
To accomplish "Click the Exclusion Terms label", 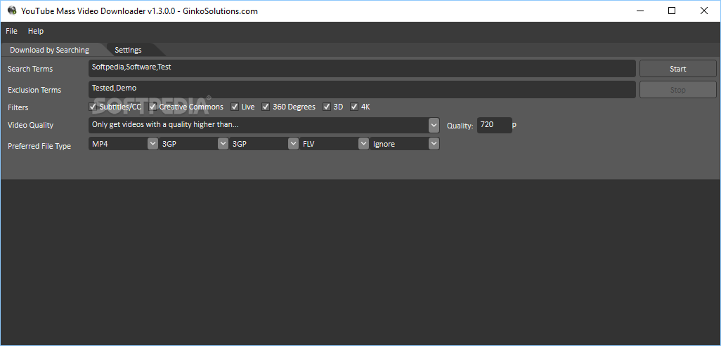I will 34,90.
